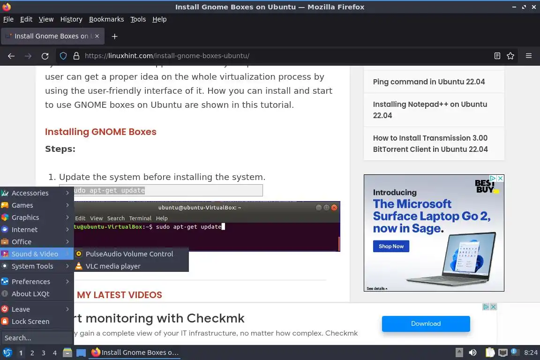The height and width of the screenshot is (360, 540).
Task: Click the Installing GNOME Boxes heading
Action: (101, 132)
